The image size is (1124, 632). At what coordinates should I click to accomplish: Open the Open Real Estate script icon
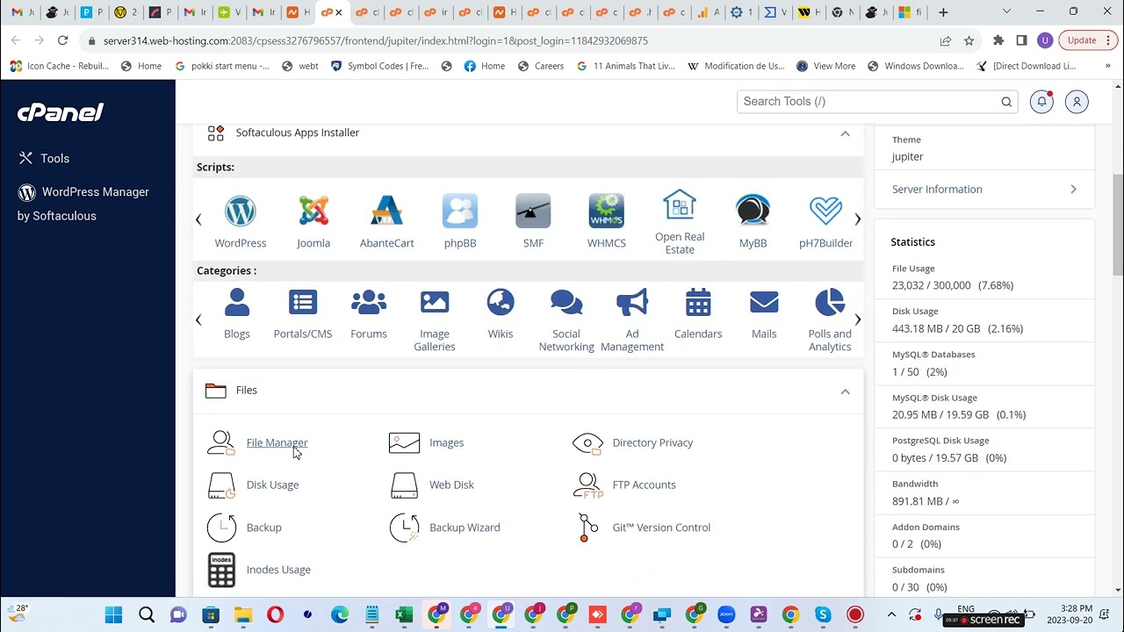[x=680, y=205]
